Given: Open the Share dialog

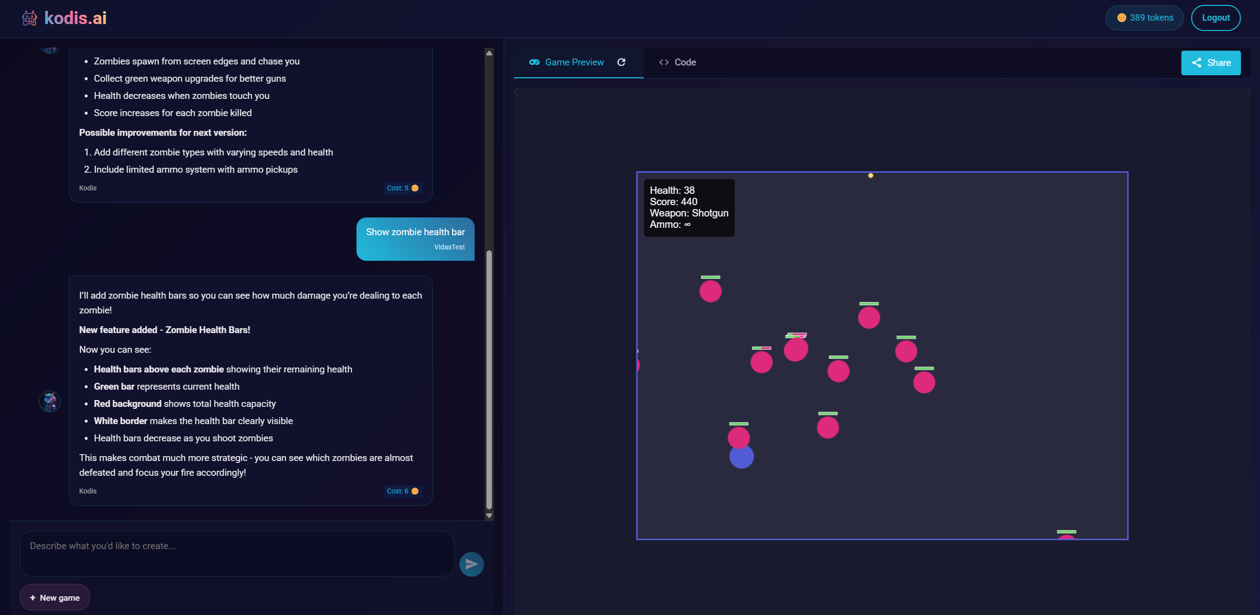Looking at the screenshot, I should tap(1210, 62).
